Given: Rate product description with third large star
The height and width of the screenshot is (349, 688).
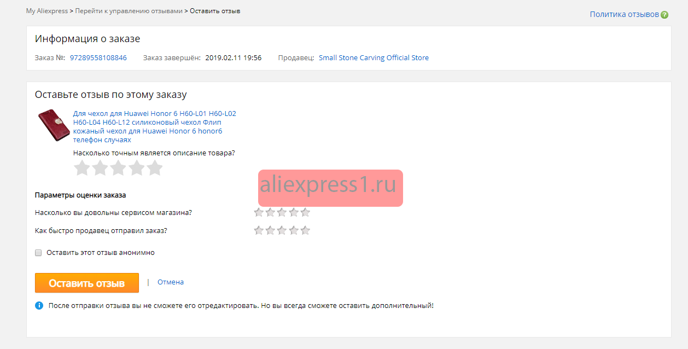Looking at the screenshot, I should [x=118, y=168].
